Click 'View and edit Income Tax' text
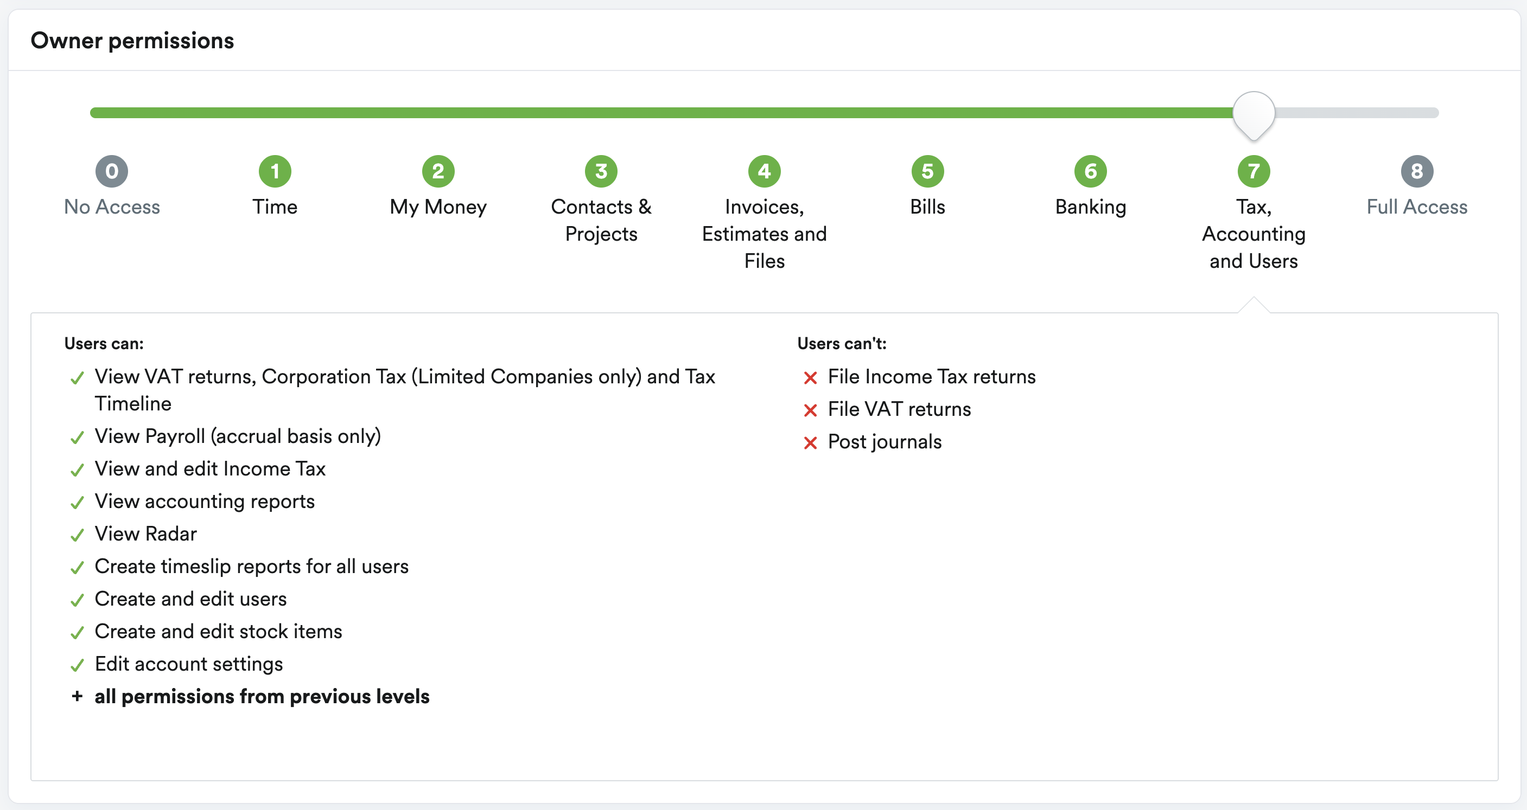1527x810 pixels. (x=210, y=468)
